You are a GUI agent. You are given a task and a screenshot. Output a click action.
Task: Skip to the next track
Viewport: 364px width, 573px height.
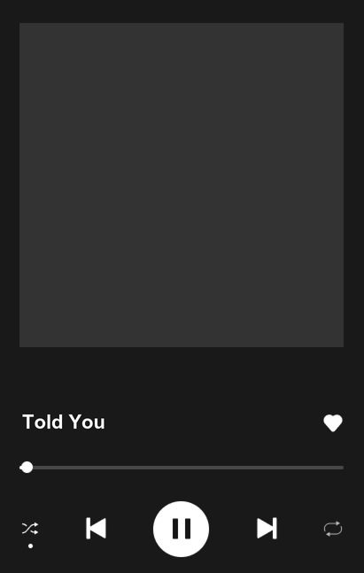(x=267, y=528)
